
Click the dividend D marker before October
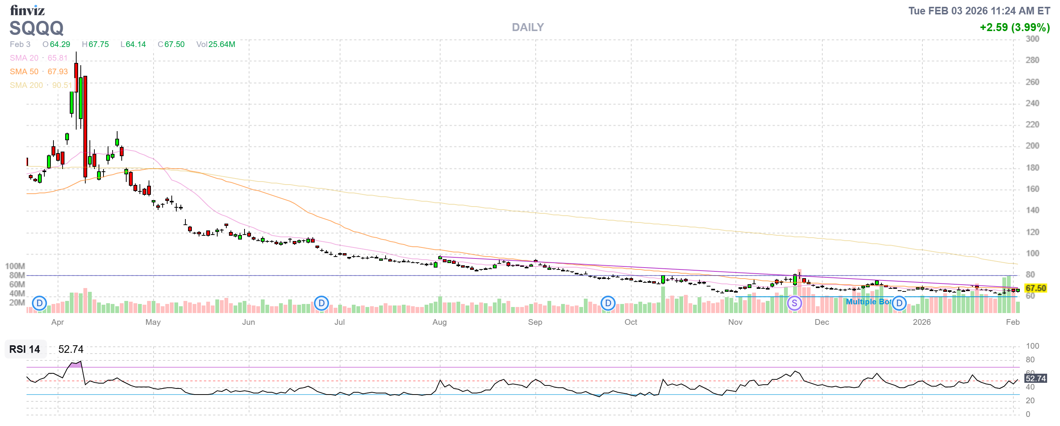608,304
